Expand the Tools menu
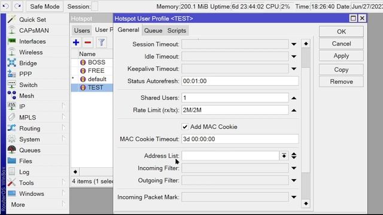Viewport: 383px width, 215px height. click(x=26, y=183)
